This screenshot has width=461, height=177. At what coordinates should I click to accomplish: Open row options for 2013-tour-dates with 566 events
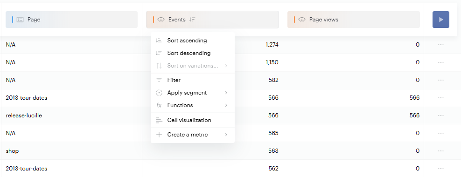coord(441,98)
